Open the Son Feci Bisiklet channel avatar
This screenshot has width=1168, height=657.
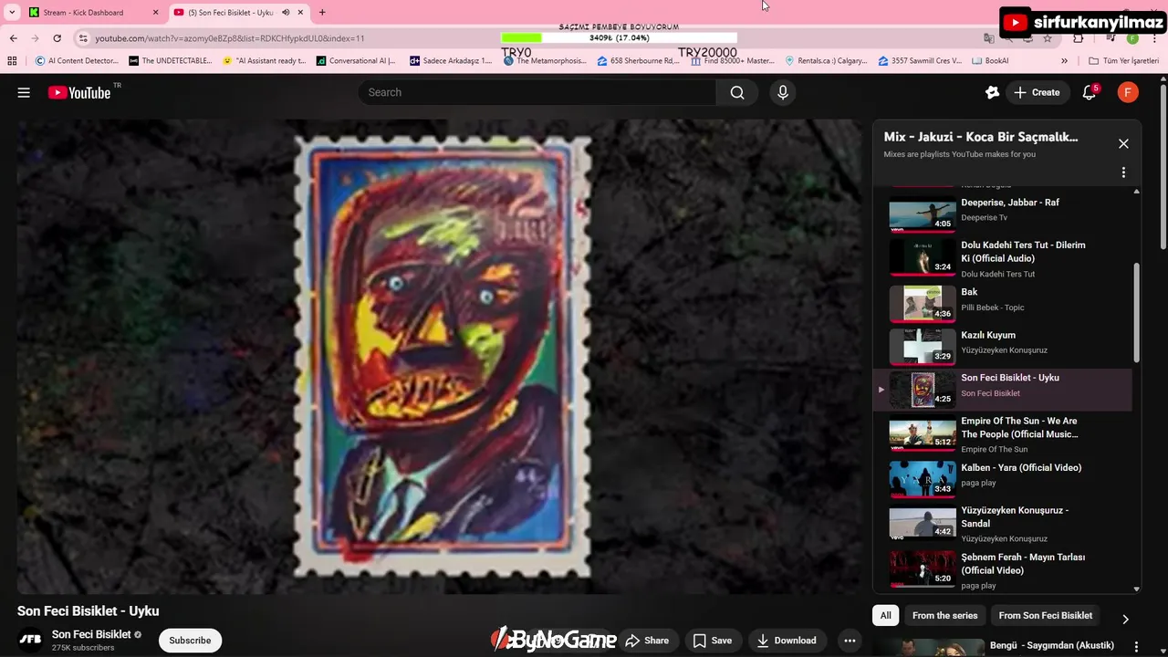30,641
